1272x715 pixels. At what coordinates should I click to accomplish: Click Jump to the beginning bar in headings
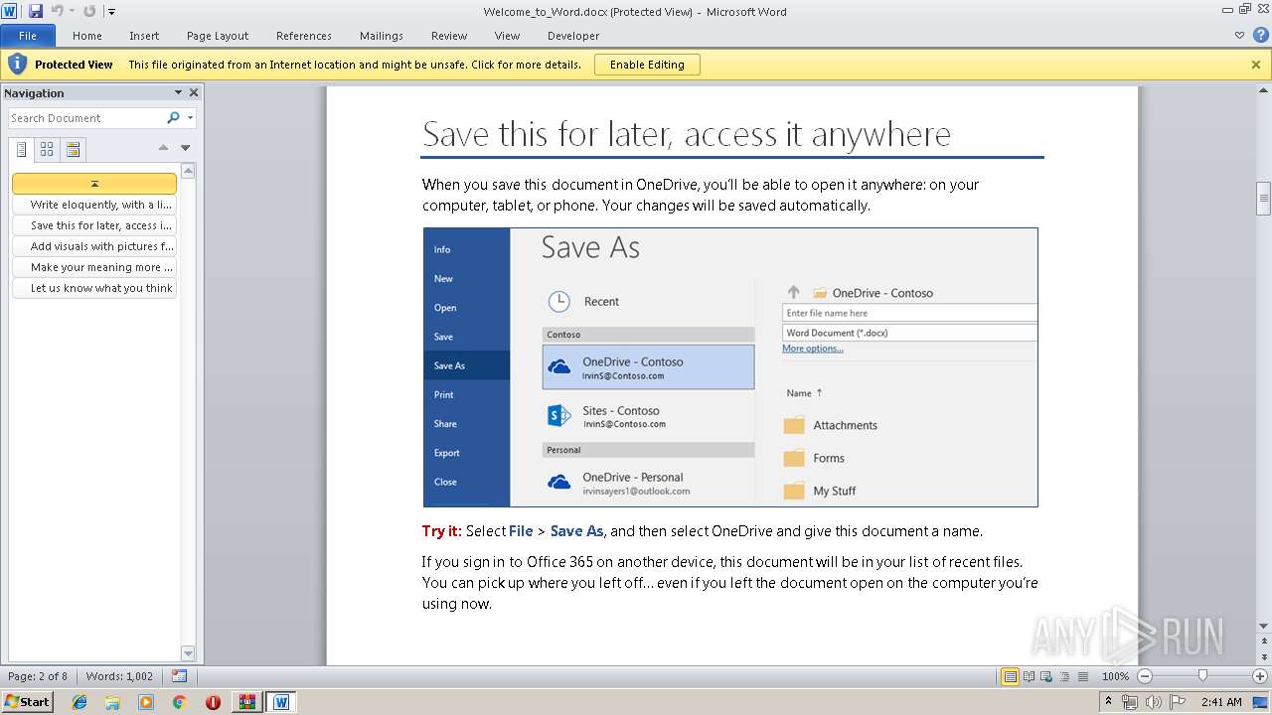click(x=94, y=184)
